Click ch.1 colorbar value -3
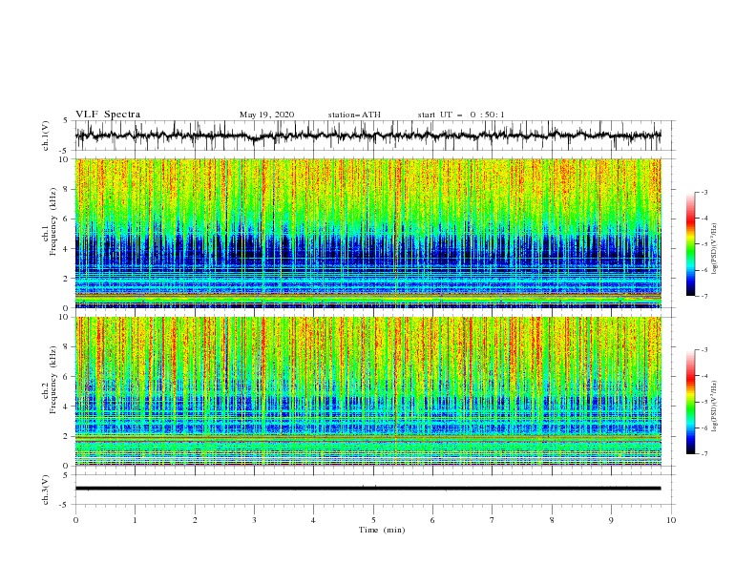Viewport: 756px width, 584px height. [x=704, y=192]
